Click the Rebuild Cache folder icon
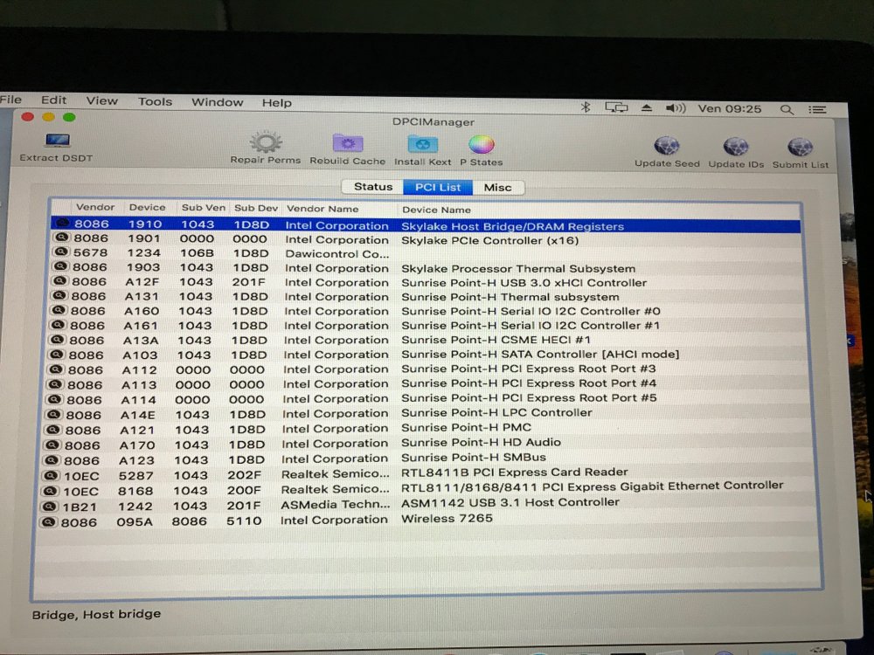 348,144
